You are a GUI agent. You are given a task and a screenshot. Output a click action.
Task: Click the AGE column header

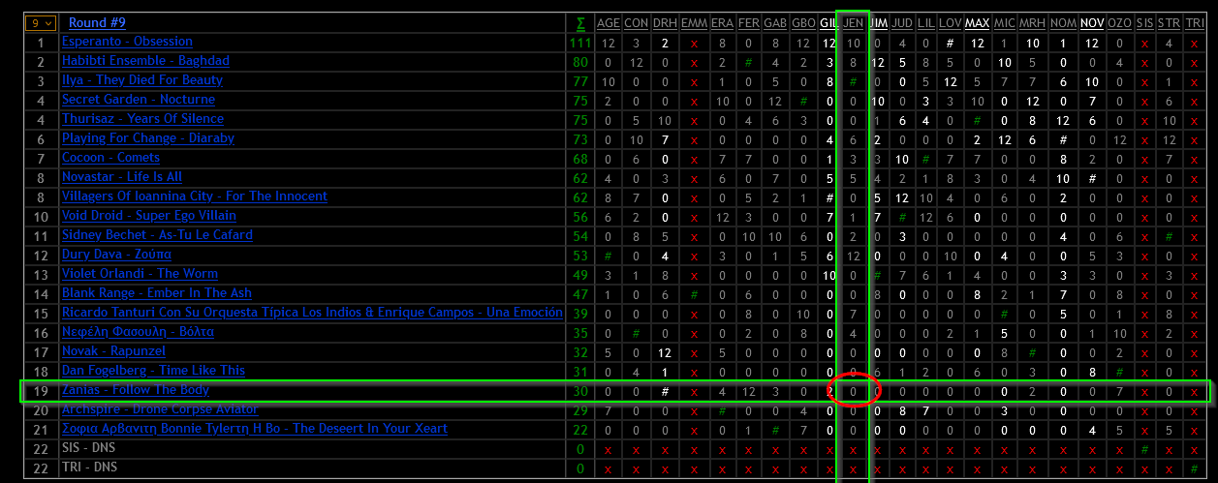608,22
